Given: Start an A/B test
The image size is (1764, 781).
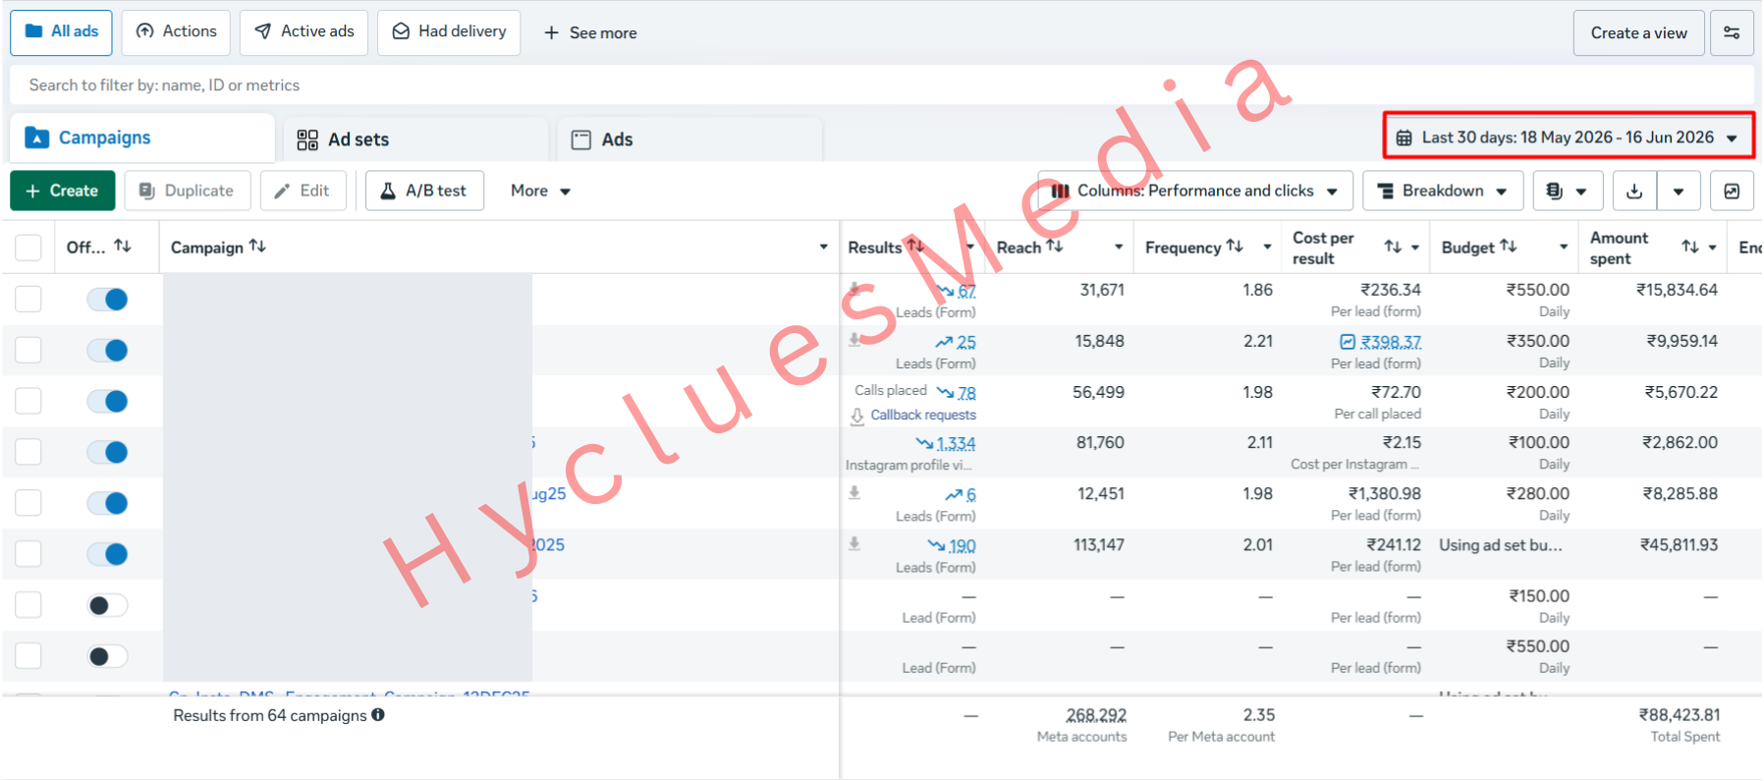Looking at the screenshot, I should click(424, 191).
